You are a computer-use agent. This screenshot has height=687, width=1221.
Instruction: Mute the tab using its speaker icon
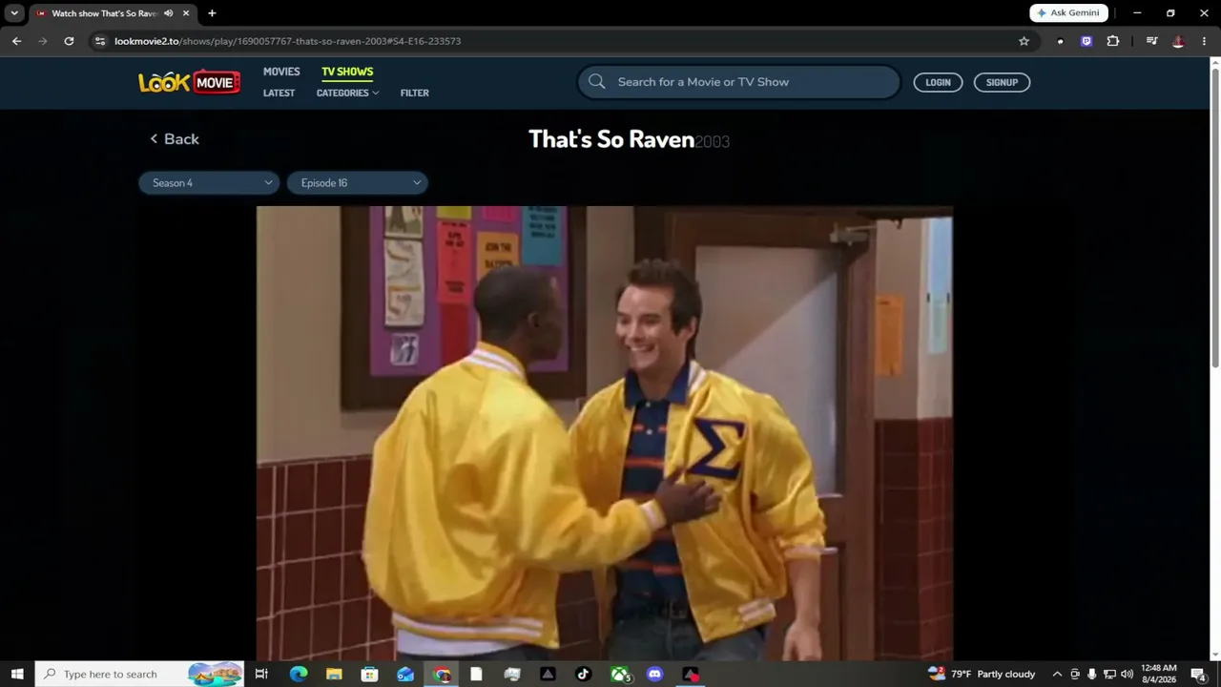(x=169, y=13)
